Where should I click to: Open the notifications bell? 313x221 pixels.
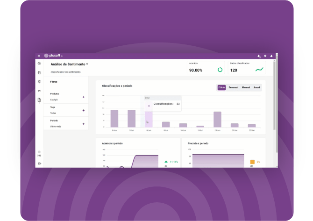259,56
